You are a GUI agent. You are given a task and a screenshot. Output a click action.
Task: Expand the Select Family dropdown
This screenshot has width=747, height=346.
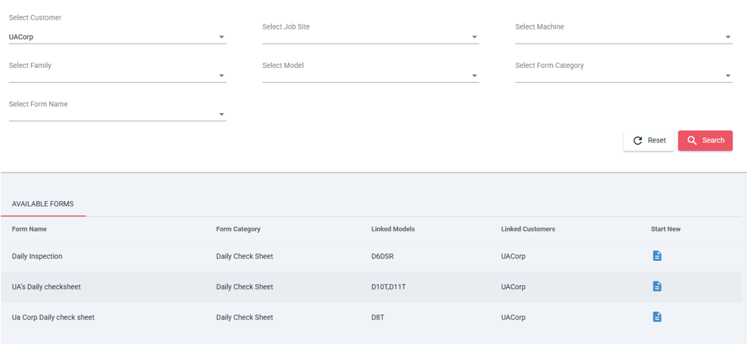[x=221, y=76]
